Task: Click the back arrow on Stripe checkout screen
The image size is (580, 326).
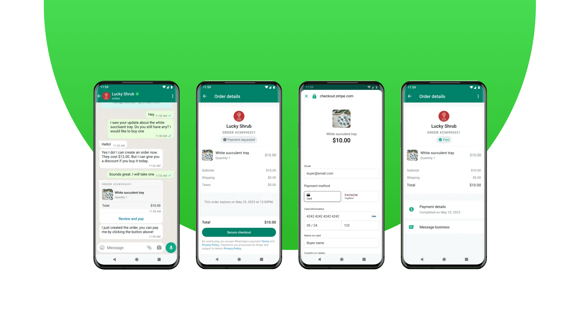Action: coord(306,96)
